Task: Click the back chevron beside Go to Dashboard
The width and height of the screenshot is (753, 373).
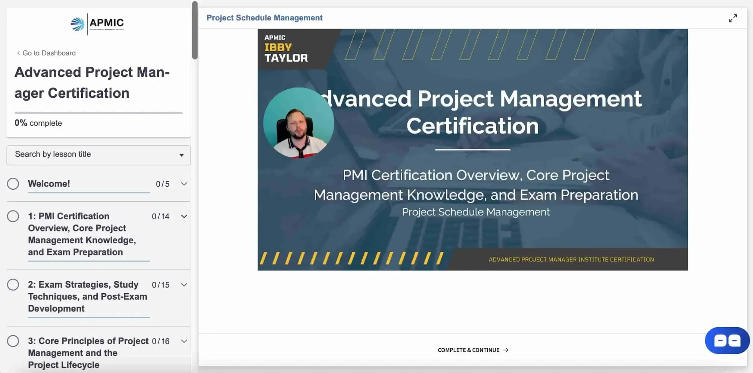Action: (18, 53)
